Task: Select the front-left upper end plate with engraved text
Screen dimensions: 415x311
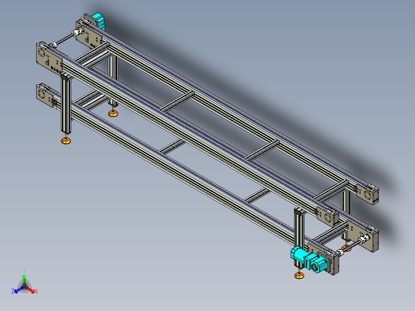Action: click(49, 59)
